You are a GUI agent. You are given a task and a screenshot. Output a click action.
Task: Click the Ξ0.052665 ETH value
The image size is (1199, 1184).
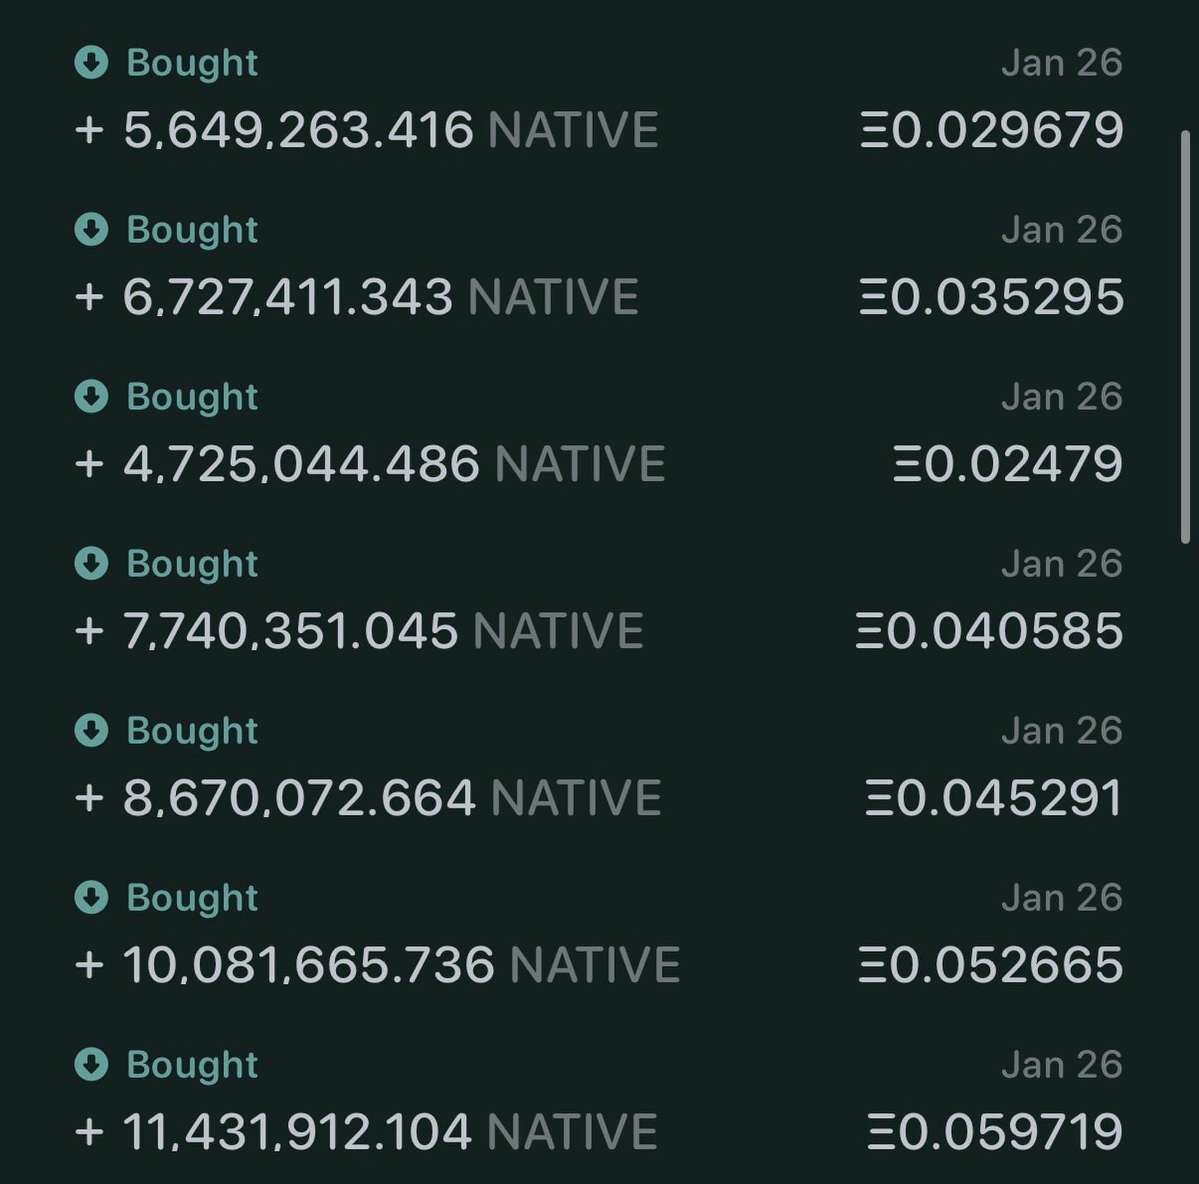click(x=991, y=965)
